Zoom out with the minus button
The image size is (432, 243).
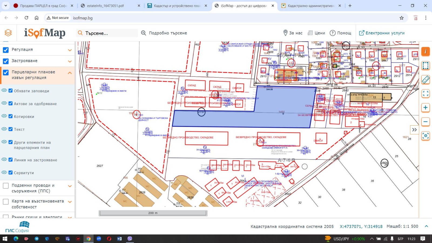[425, 122]
